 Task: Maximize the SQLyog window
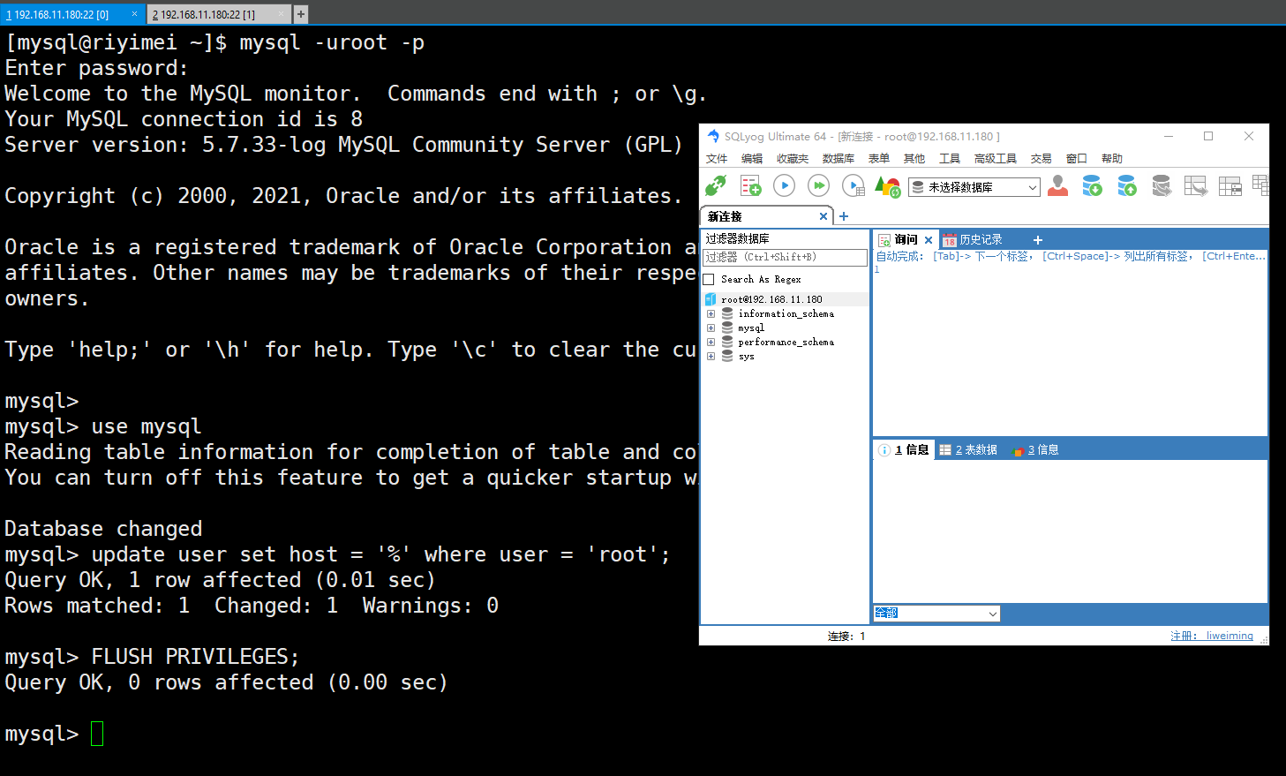coord(1208,136)
